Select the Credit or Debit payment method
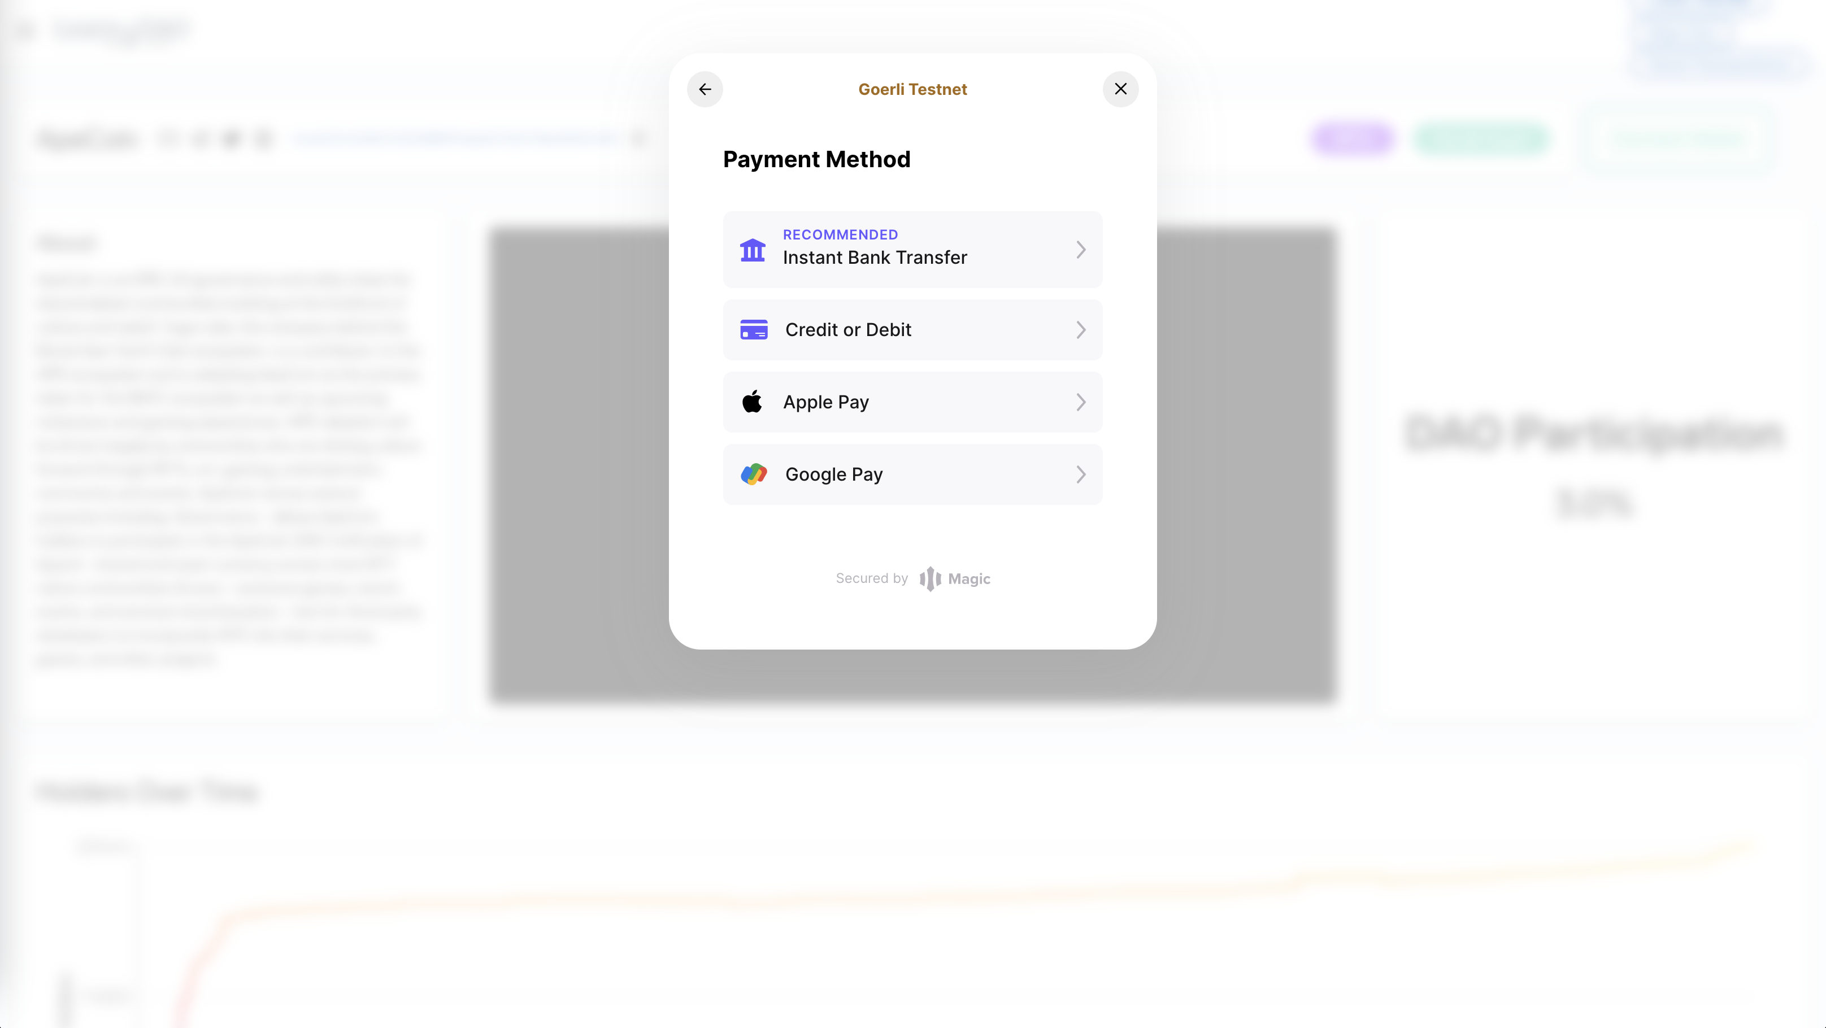The image size is (1826, 1028). [913, 330]
